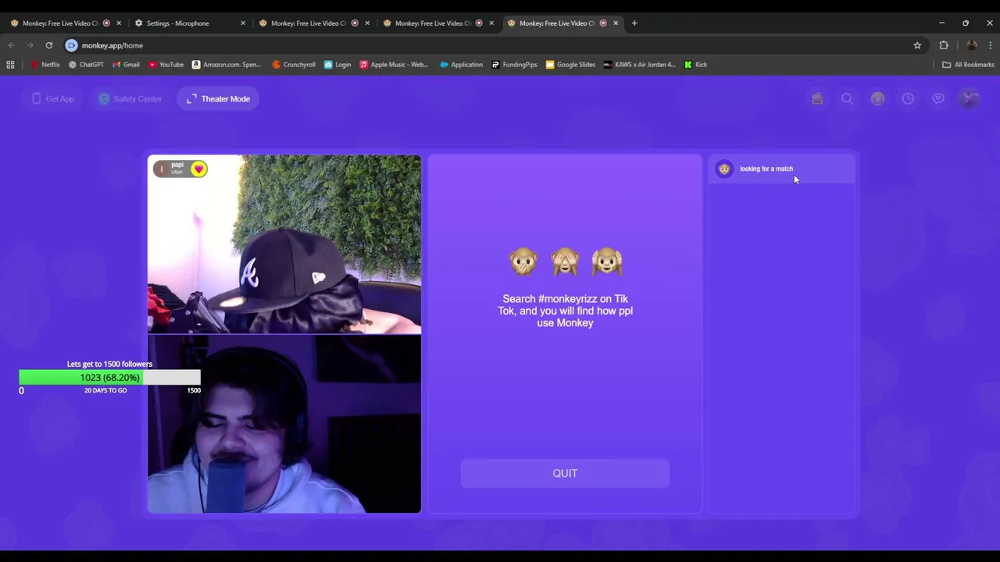Enable Theater Mode
This screenshot has width=1000, height=562.
coord(218,99)
